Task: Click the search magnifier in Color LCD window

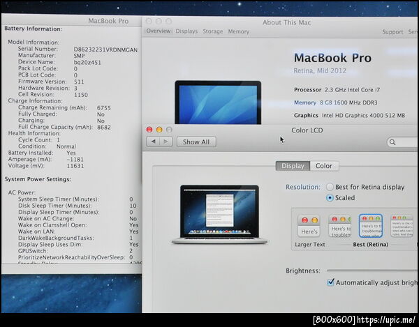Action: tap(392, 142)
